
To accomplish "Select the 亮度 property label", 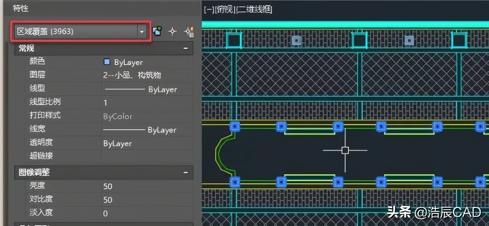I will (x=38, y=186).
